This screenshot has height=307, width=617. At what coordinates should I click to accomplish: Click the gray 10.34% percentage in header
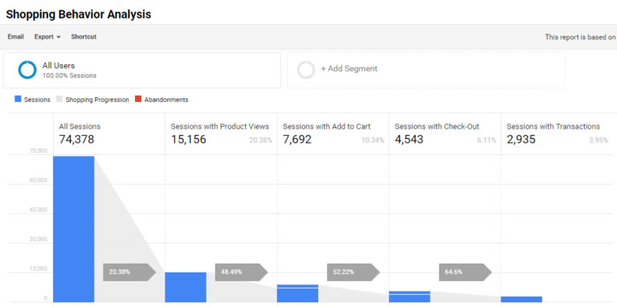click(373, 140)
